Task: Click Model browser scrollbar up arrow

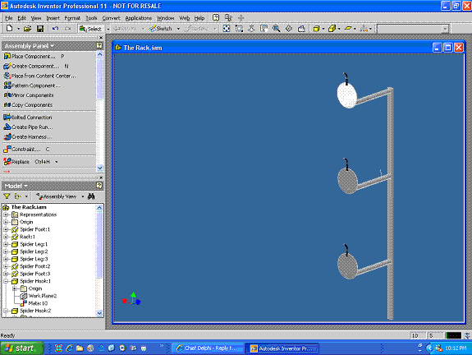Action: (99, 208)
